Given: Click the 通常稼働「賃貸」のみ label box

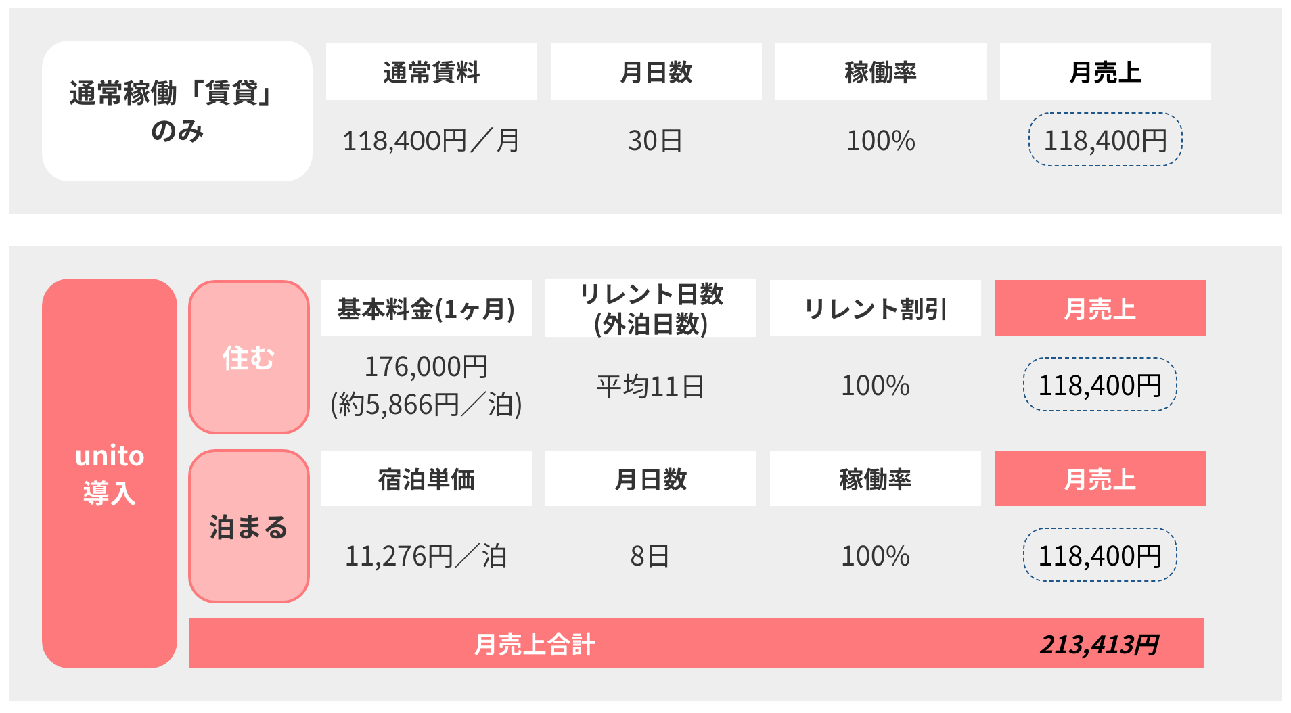Looking at the screenshot, I should [x=177, y=111].
